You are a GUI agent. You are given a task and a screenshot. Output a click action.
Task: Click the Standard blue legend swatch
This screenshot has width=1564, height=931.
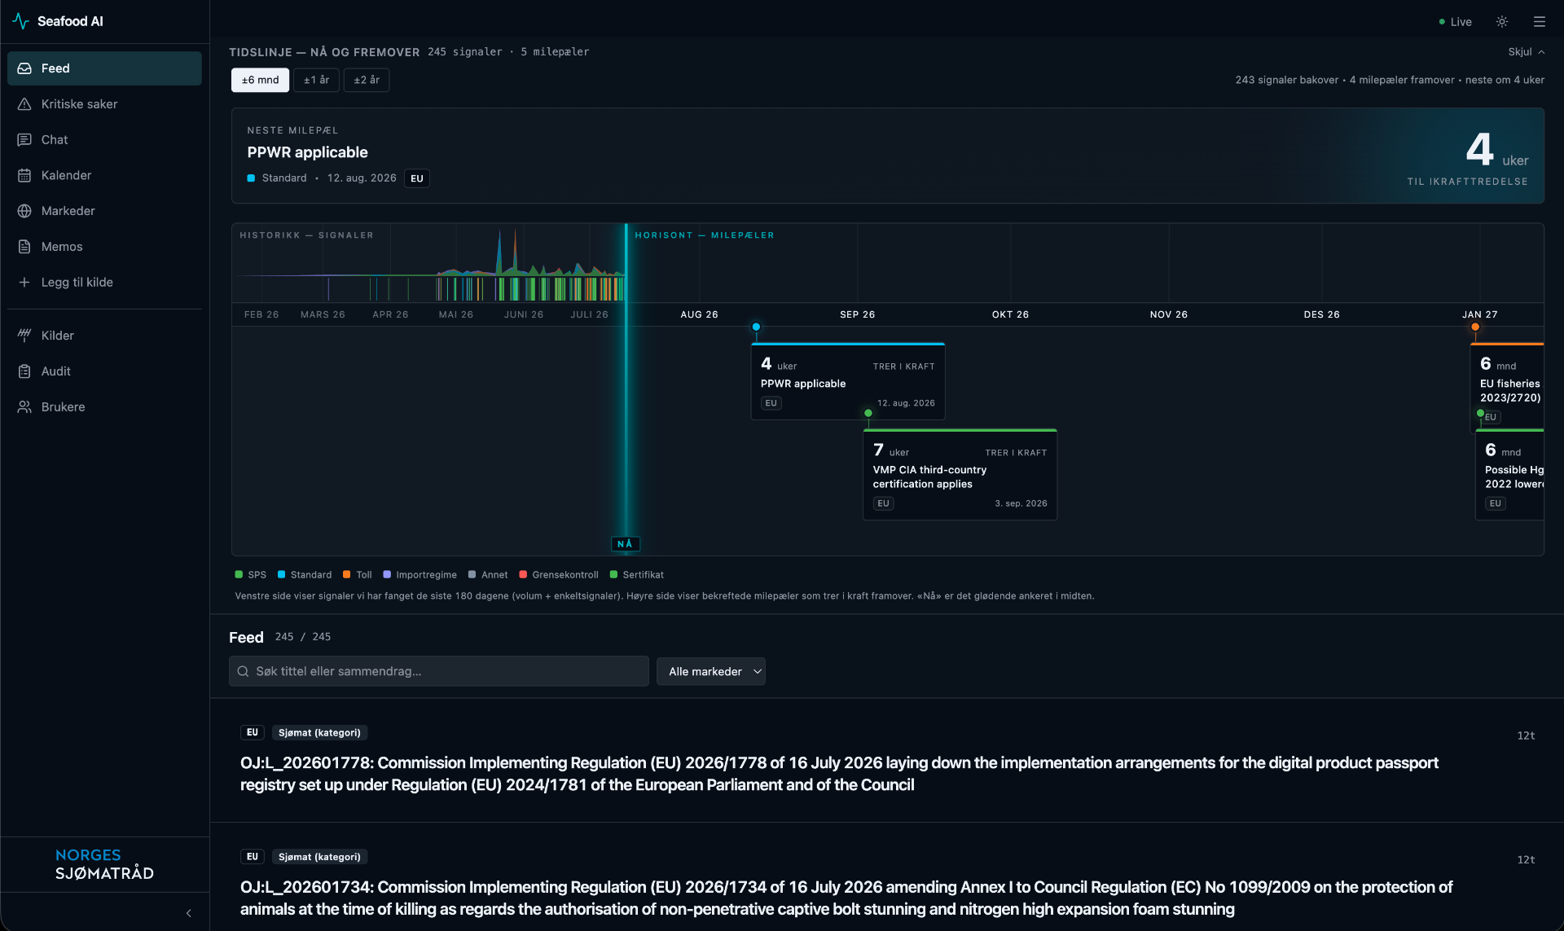tap(281, 575)
